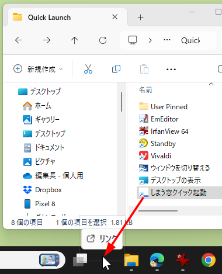This screenshot has height=274, width=222.
Task: Open ピクチャ in the navigation pane
Action: tap(39, 162)
